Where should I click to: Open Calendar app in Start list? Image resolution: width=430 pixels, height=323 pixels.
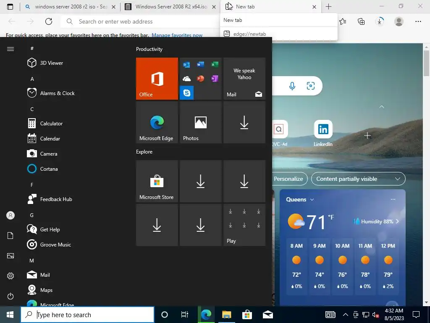click(44, 139)
